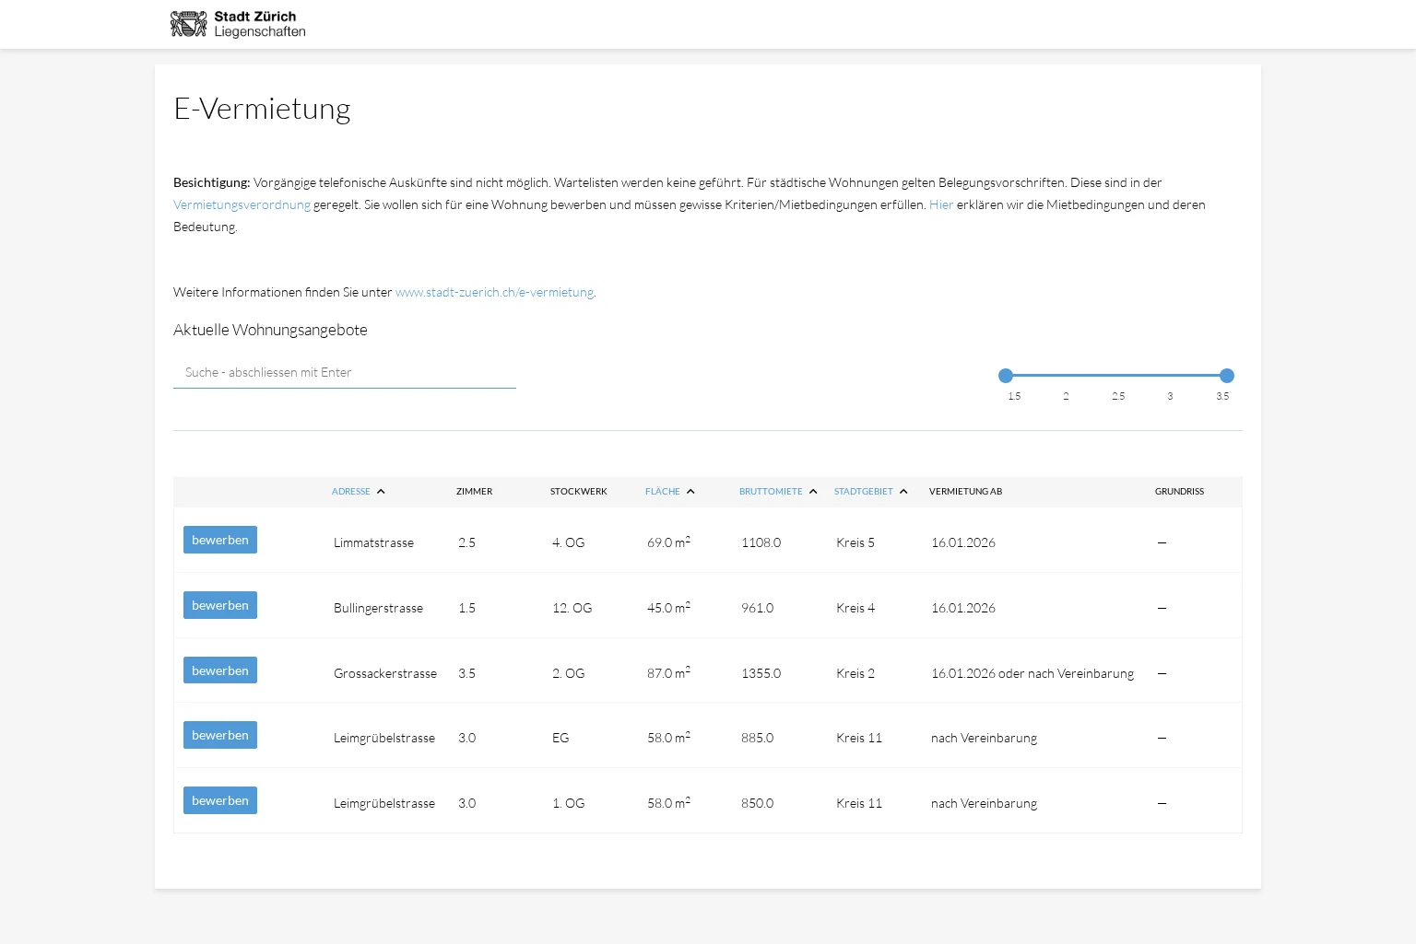1416x944 pixels.
Task: Click bewerben for Leimgrübelstrasse EG apartment
Action: click(220, 735)
